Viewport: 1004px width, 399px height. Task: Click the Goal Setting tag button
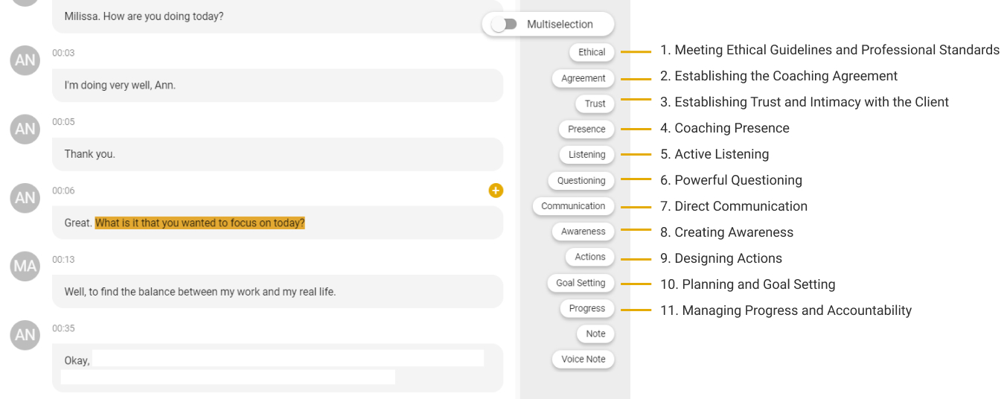coord(581,283)
